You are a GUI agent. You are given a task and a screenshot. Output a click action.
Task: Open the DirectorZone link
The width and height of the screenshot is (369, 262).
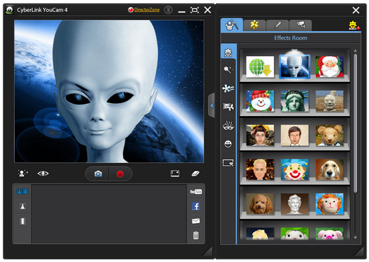click(146, 10)
